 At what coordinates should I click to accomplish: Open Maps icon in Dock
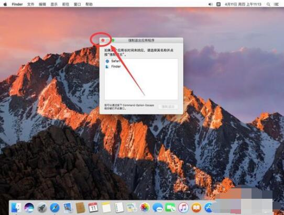pos(132,208)
